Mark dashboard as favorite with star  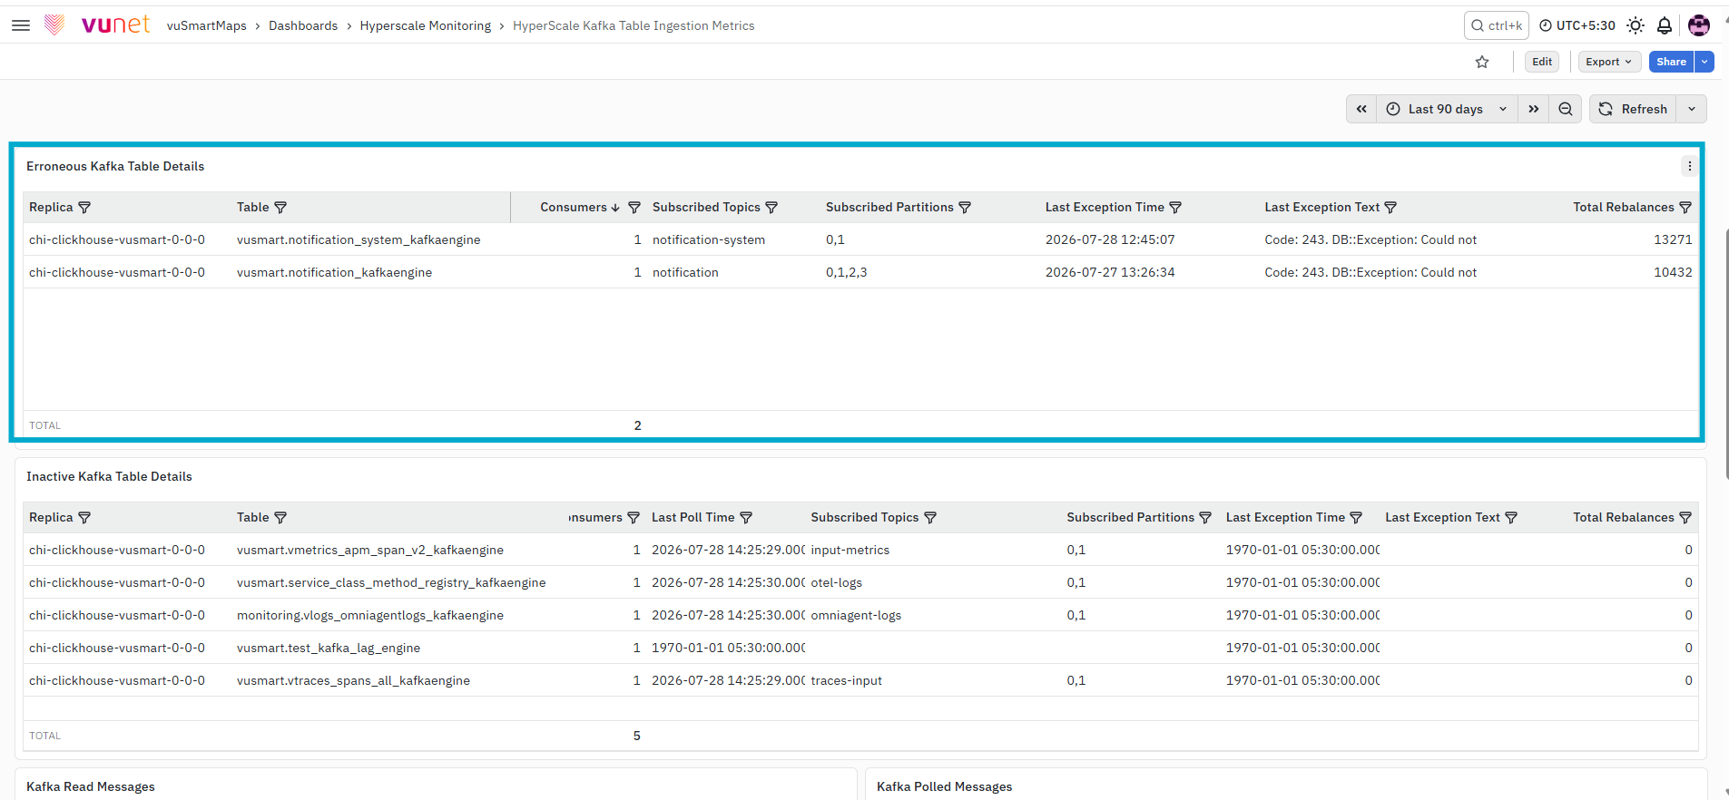[1482, 62]
